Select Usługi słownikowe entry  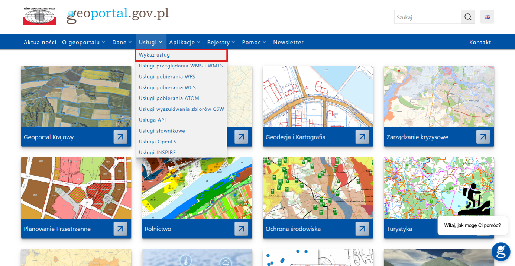pos(181,131)
